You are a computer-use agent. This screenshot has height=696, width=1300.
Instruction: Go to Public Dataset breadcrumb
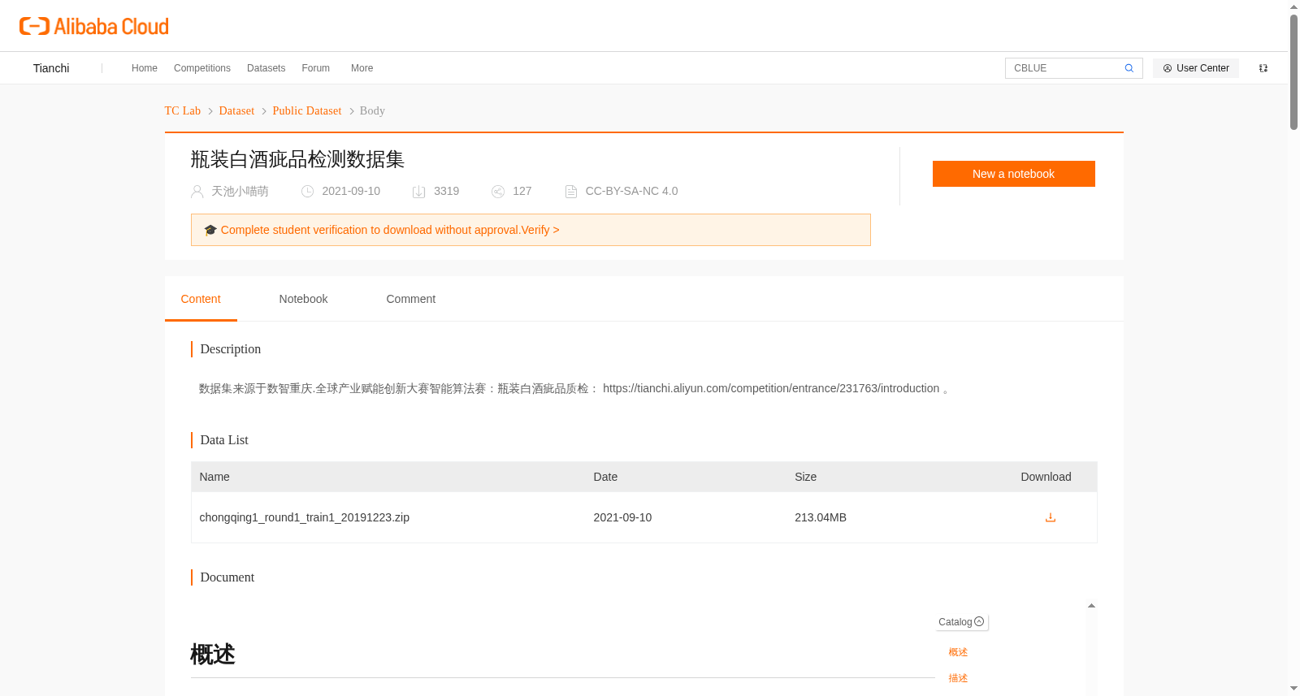coord(307,110)
